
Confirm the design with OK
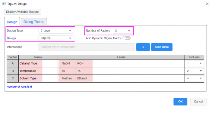point(180,102)
